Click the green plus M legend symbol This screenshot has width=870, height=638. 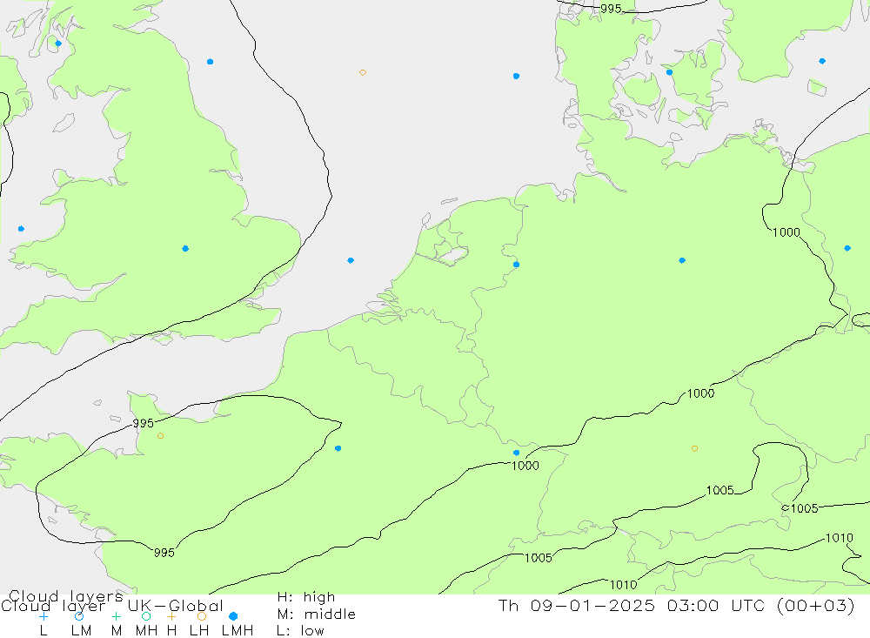point(116,616)
